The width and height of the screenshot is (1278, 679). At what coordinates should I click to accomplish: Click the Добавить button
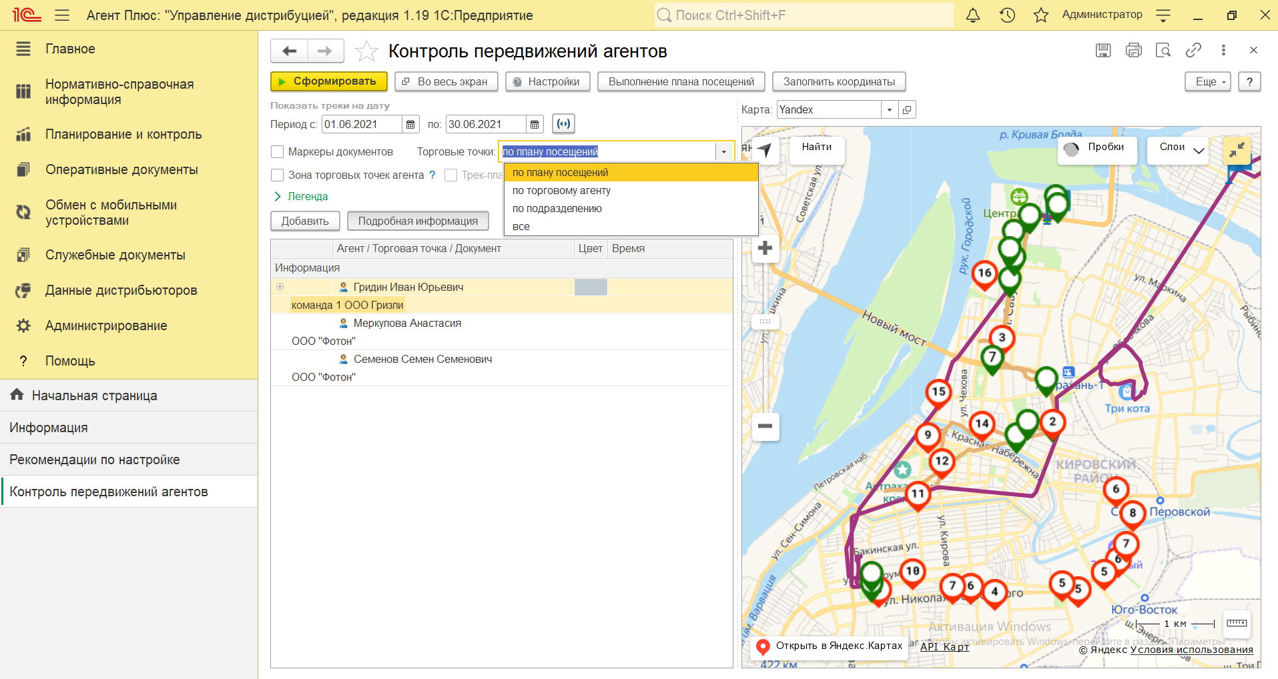pyautogui.click(x=305, y=221)
